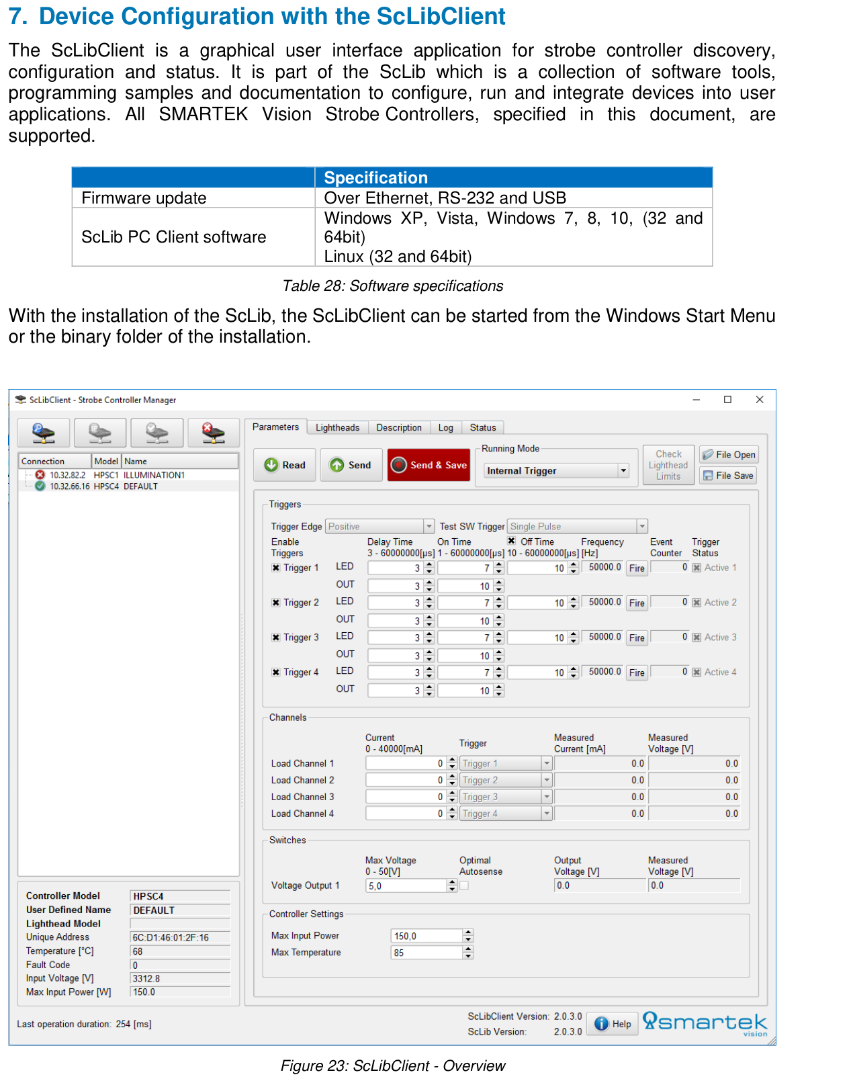Enable the Optimal Autosense checkbox

464,885
